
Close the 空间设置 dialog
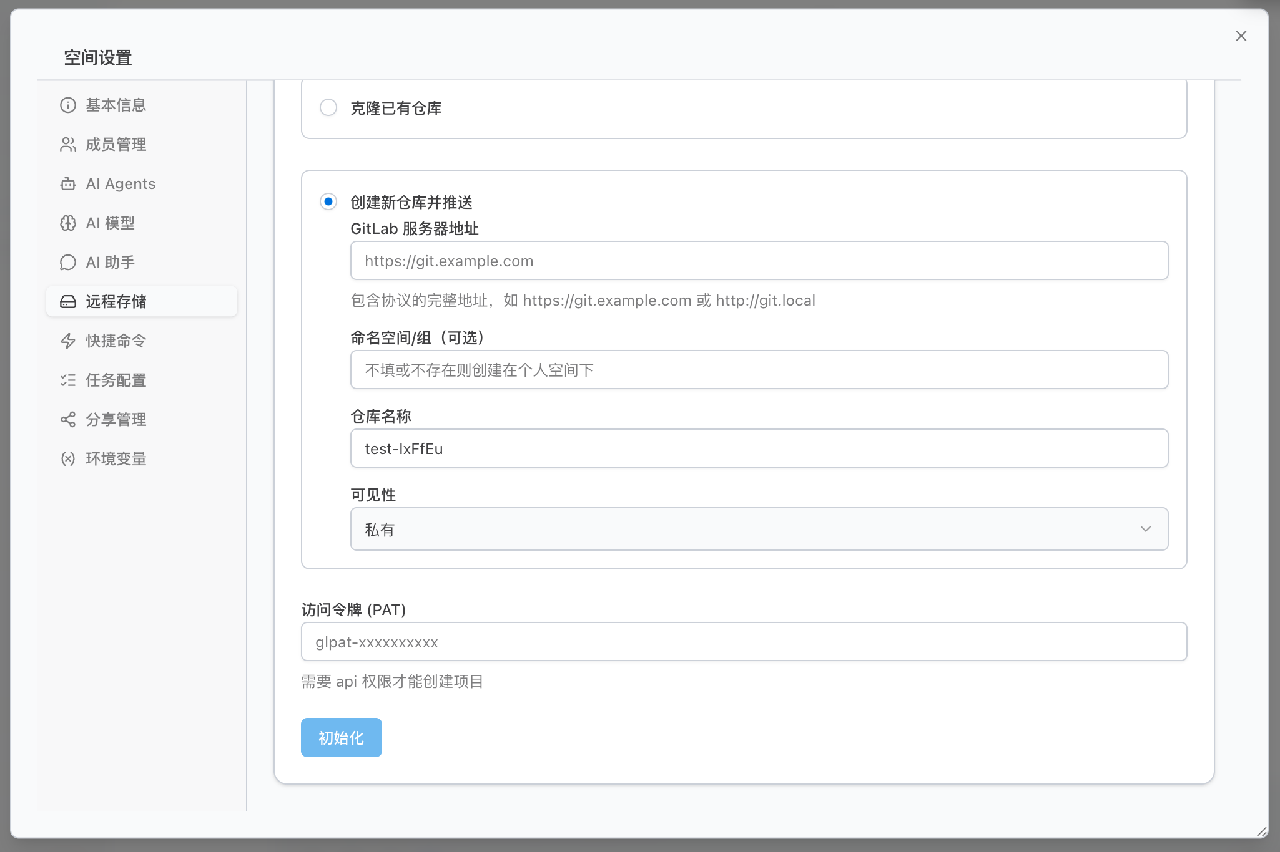[x=1241, y=36]
